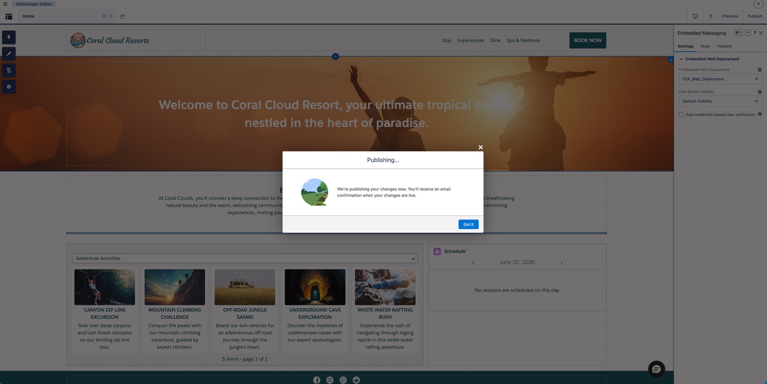
Task: Refresh the page with the reload icon
Action: click(x=122, y=16)
